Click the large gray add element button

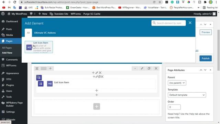[97, 106]
